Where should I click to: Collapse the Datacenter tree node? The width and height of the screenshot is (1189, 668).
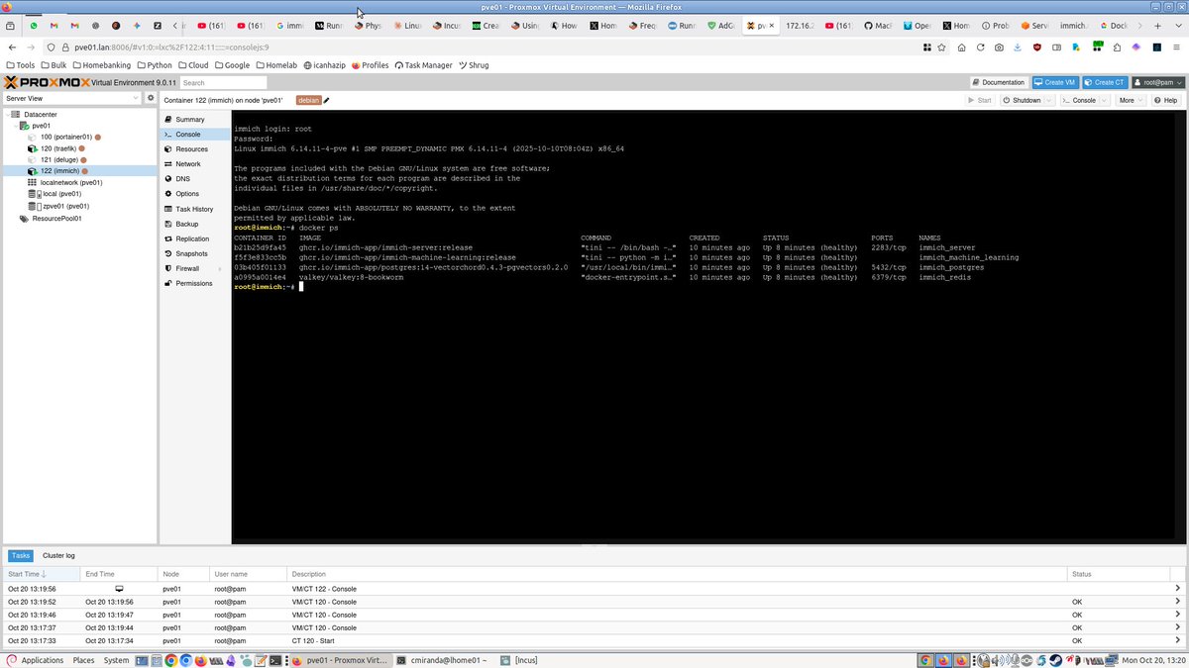[6, 115]
